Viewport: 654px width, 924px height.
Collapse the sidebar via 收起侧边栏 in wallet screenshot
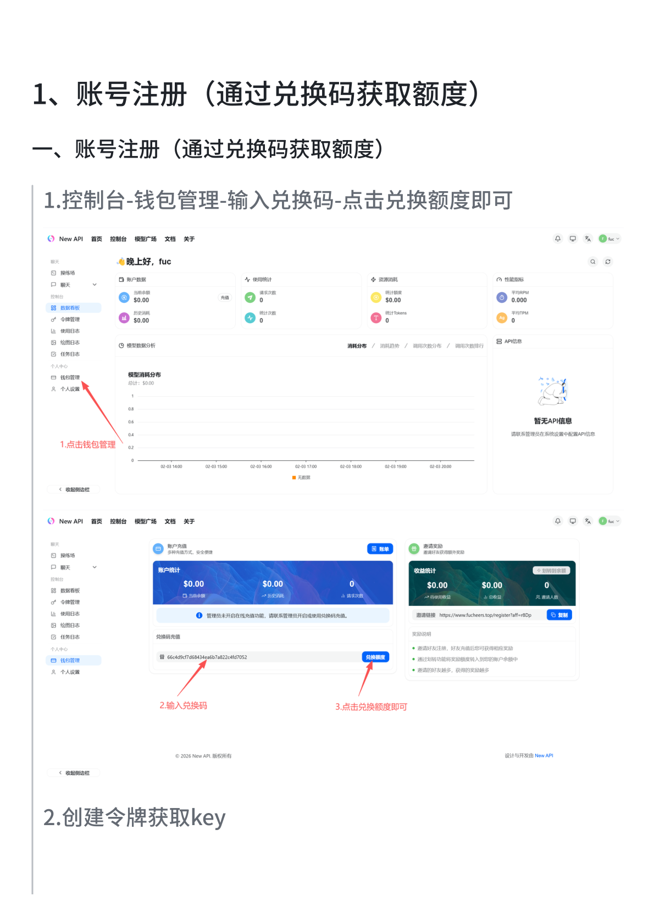[74, 773]
